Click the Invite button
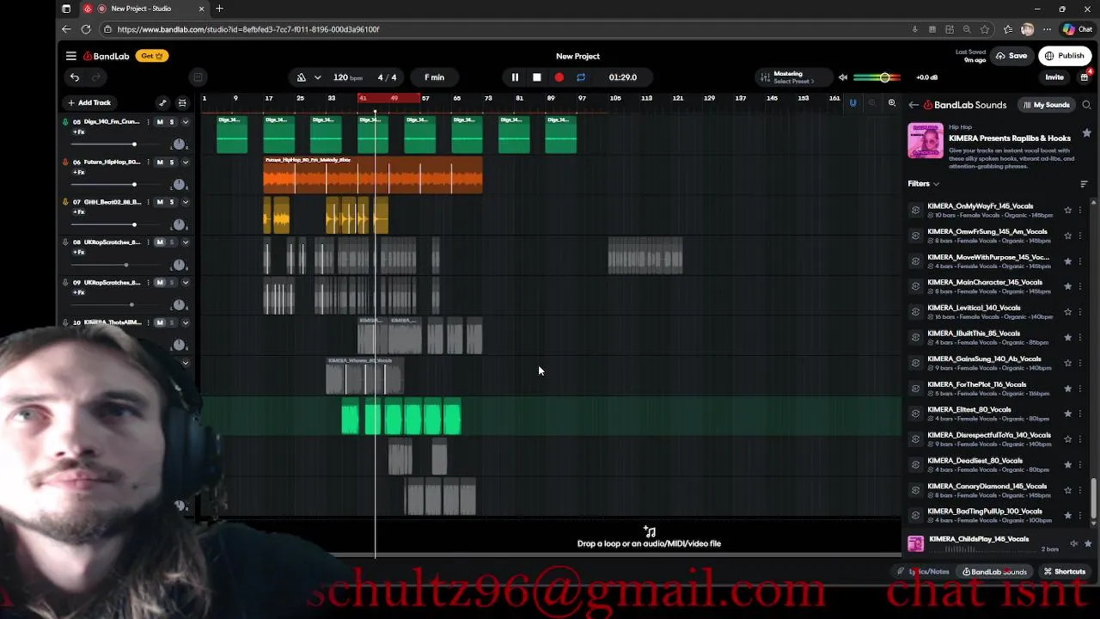Viewport: 1100px width, 619px height. (1054, 77)
